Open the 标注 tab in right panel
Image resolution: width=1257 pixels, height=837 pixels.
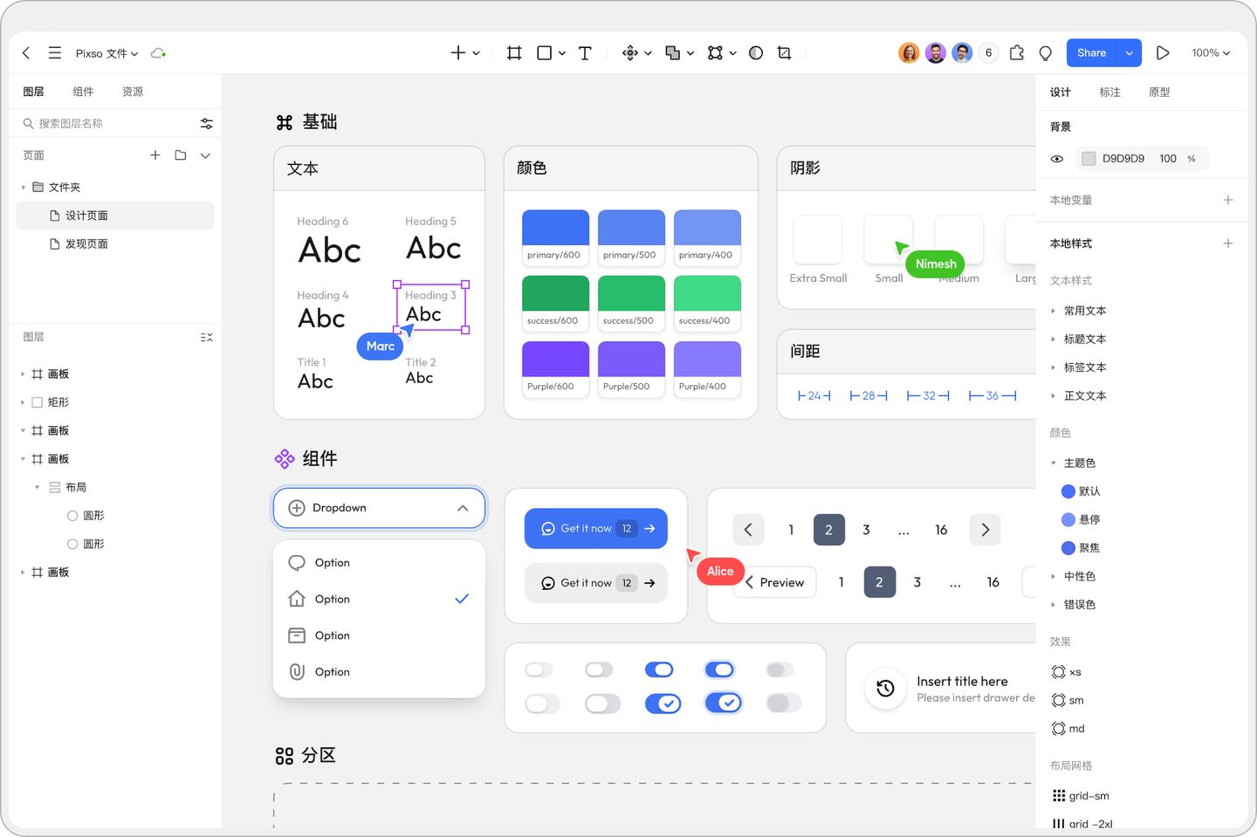1109,92
